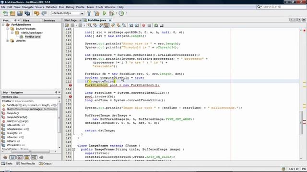Collapse the default package node

point(12,33)
